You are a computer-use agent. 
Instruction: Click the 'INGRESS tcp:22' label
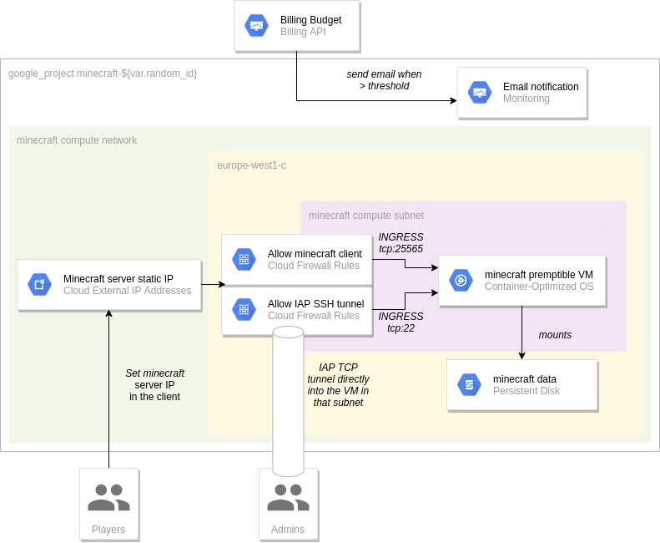click(401, 322)
